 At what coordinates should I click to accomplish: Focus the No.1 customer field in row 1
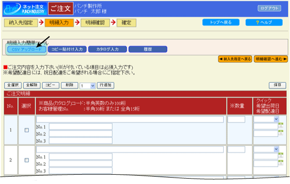point(81,127)
